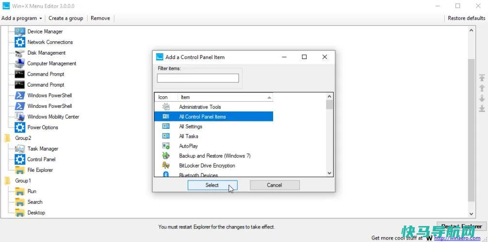Click the Icon column header

(x=166, y=97)
